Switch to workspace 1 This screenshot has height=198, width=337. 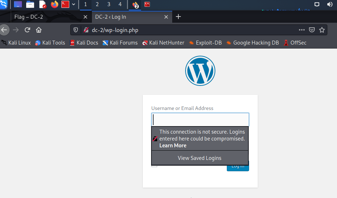(85, 4)
